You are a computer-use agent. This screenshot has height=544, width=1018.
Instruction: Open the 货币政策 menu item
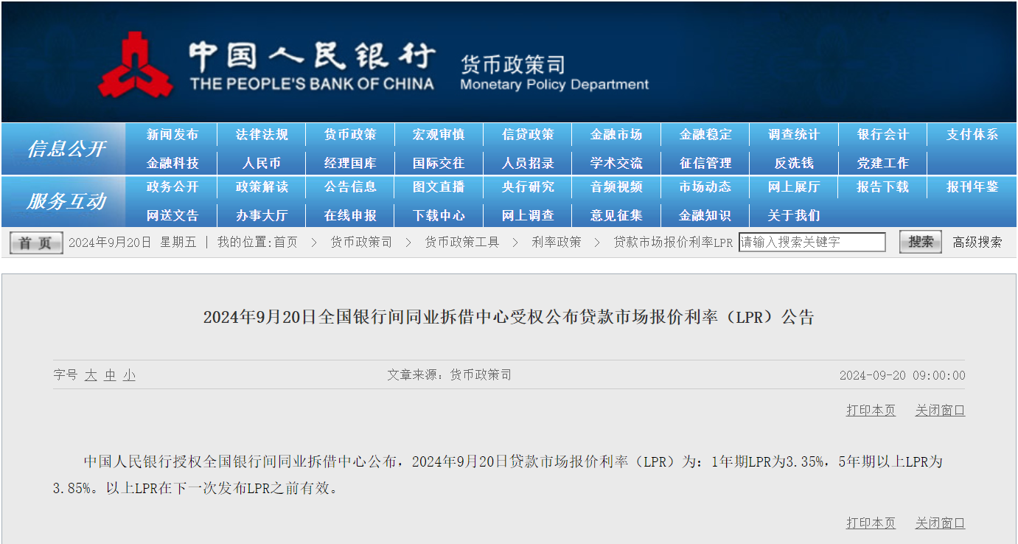[x=350, y=135]
